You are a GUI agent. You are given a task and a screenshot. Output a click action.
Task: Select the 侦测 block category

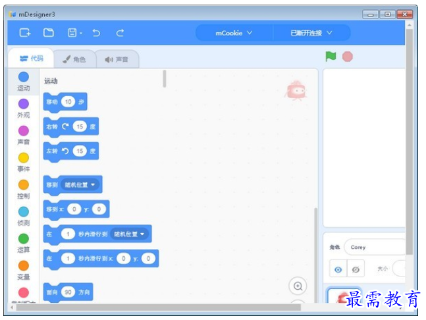pos(24,216)
